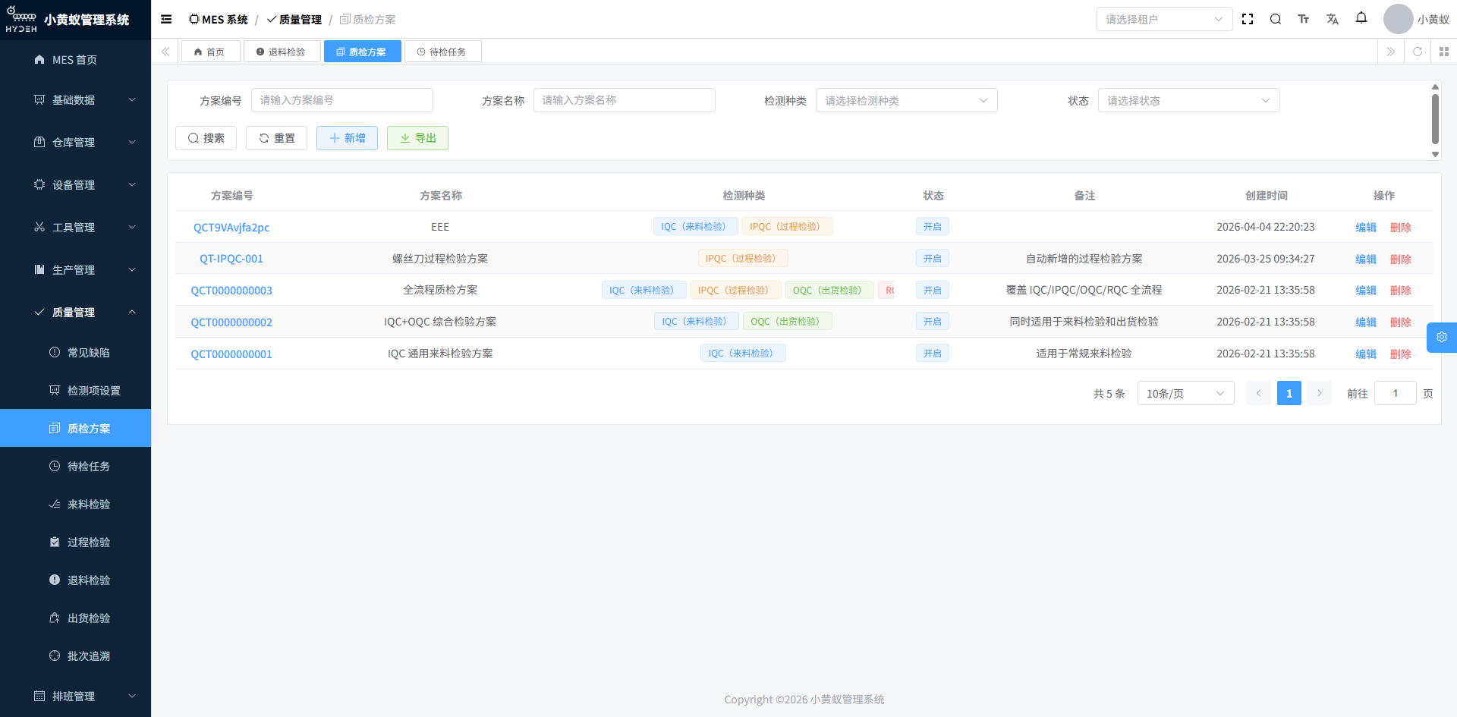The height and width of the screenshot is (717, 1457).
Task: Expand the 排班管理 menu
Action: coord(76,697)
